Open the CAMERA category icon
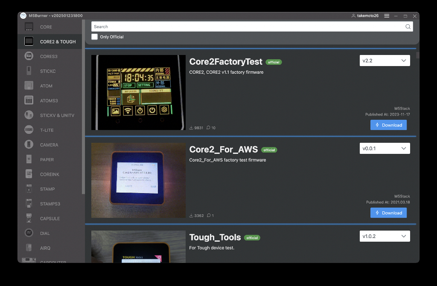Screen dimensions: 437x286 point(29,144)
